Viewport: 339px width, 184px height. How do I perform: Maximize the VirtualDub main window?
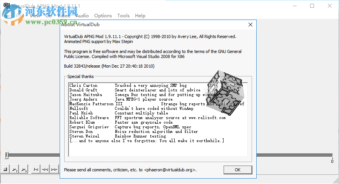tap(312, 6)
